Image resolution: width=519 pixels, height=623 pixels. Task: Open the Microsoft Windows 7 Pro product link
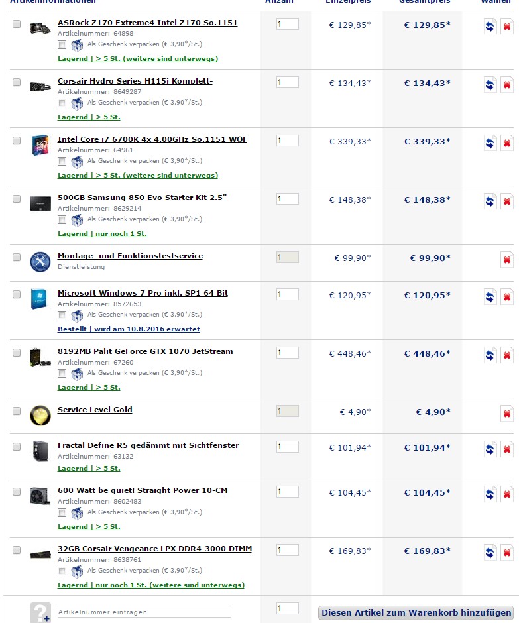coord(143,293)
